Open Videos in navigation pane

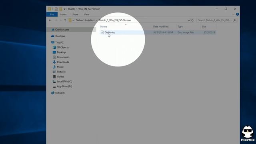(60, 76)
